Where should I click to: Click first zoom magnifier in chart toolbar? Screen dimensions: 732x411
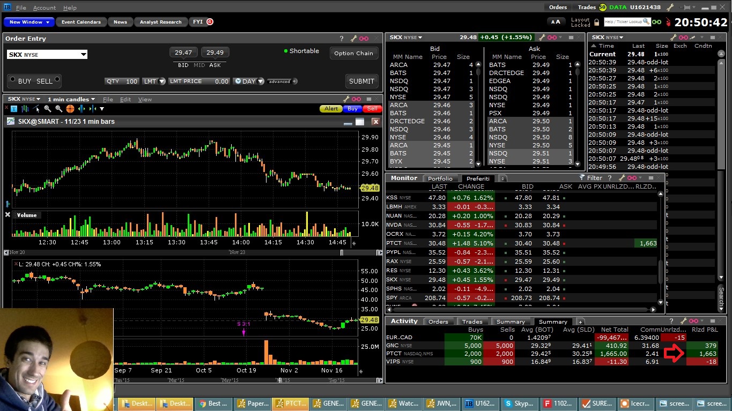point(48,109)
